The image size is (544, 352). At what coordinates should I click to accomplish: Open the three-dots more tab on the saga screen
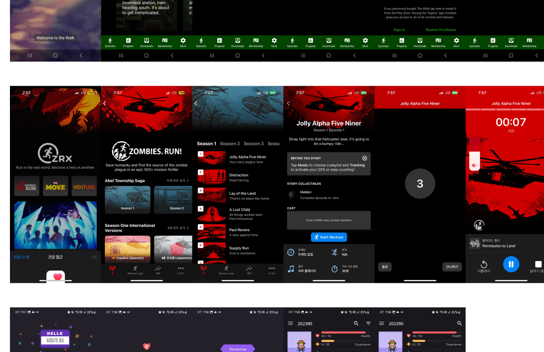181,270
